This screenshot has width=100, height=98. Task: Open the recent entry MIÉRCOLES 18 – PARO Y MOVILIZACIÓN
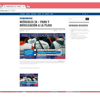point(80,31)
